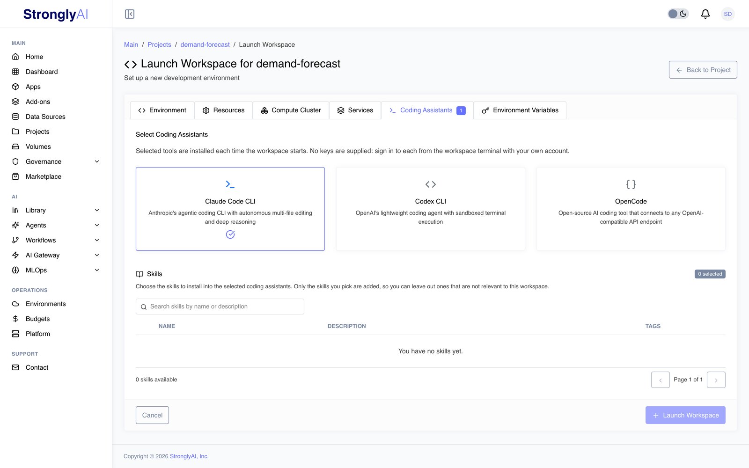
Task: Open the Compute Cluster tab
Action: pyautogui.click(x=291, y=110)
